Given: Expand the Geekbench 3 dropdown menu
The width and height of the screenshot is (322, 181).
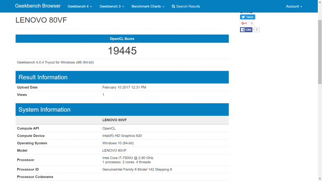Looking at the screenshot, I should (x=112, y=6).
